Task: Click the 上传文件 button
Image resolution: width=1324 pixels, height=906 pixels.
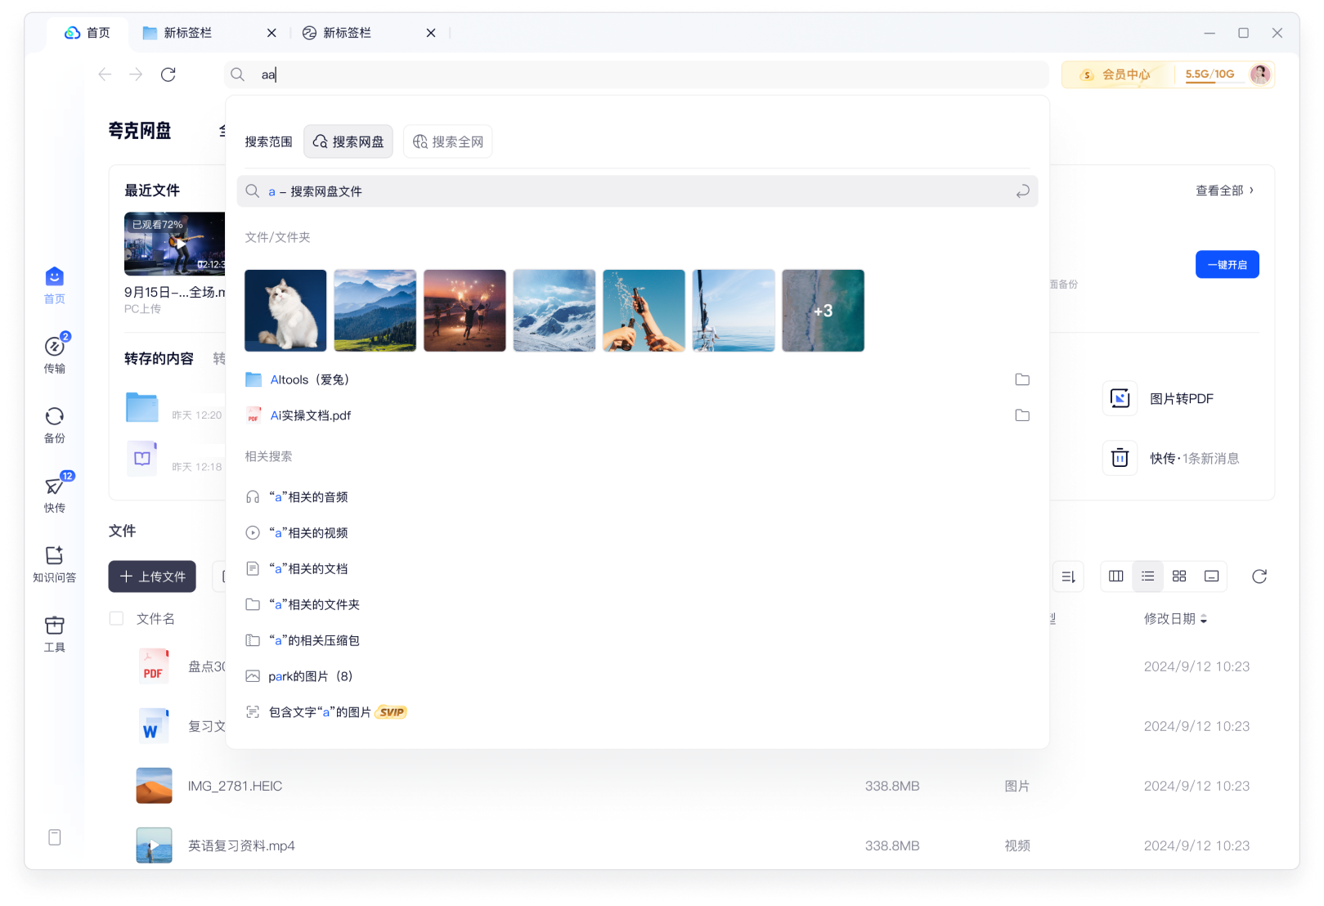Action: pos(152,576)
